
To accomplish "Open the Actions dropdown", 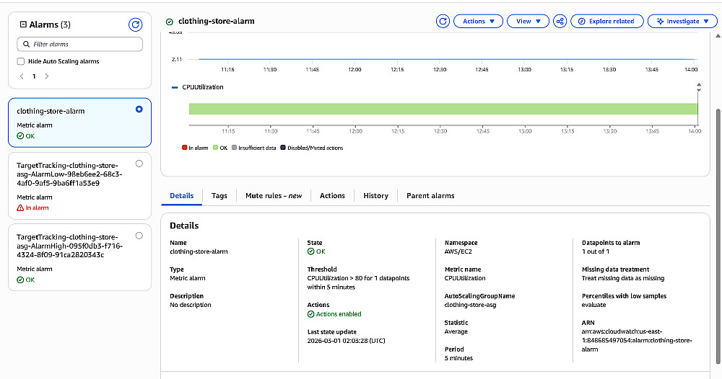I will click(x=478, y=21).
